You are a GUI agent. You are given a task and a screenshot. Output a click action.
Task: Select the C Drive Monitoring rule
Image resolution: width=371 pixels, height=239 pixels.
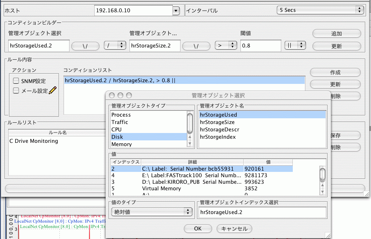57,141
